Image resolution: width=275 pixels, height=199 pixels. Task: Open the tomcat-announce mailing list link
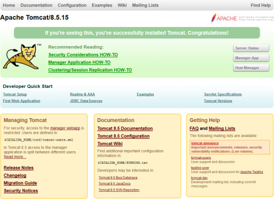tap(205, 143)
